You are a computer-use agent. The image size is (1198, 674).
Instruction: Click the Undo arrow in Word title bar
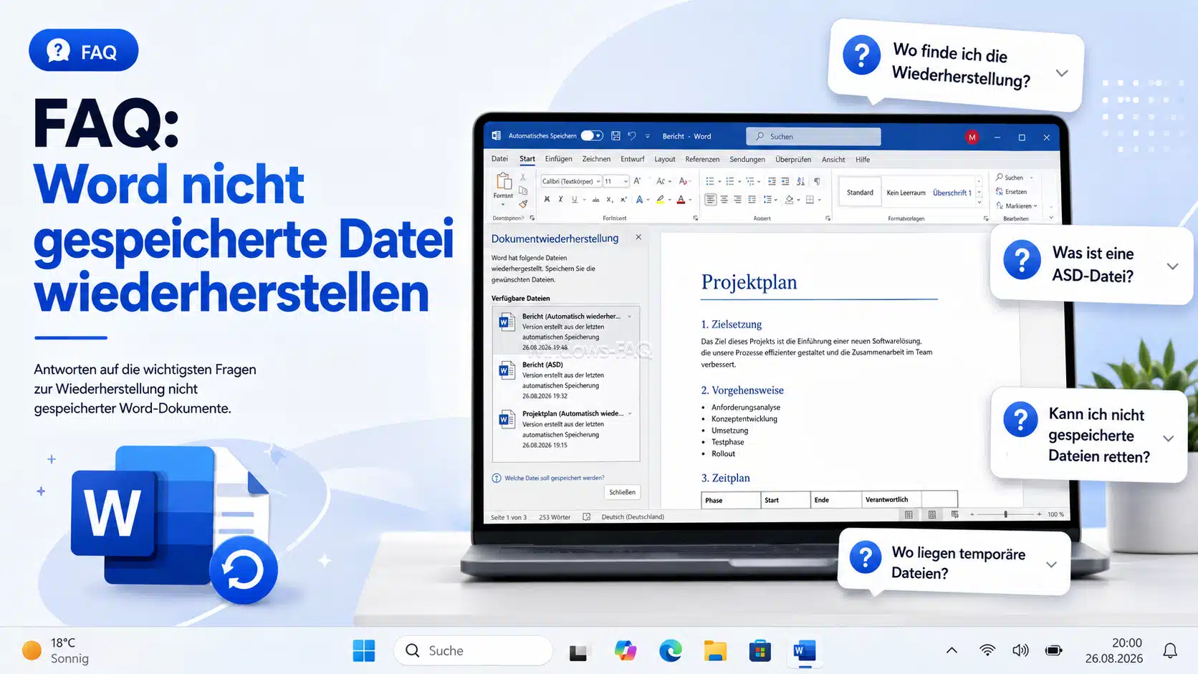631,136
